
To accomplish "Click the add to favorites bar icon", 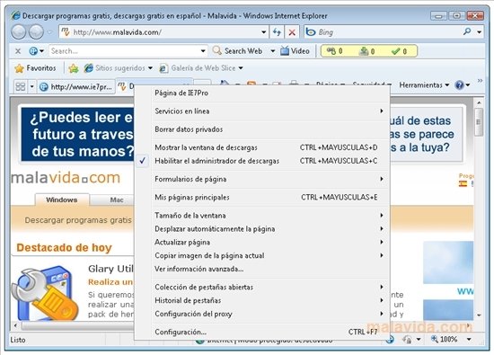I will click(x=74, y=68).
